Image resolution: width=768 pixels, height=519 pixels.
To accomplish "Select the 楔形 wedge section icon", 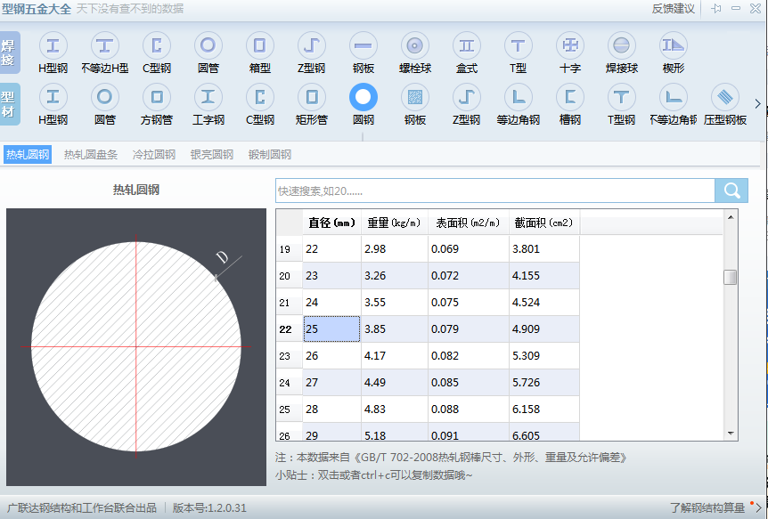I will tap(674, 46).
